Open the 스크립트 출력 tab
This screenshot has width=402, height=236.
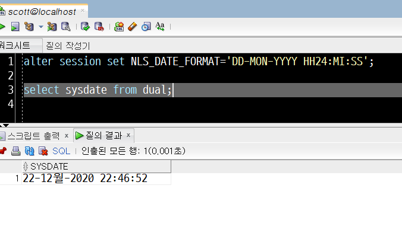coord(33,136)
